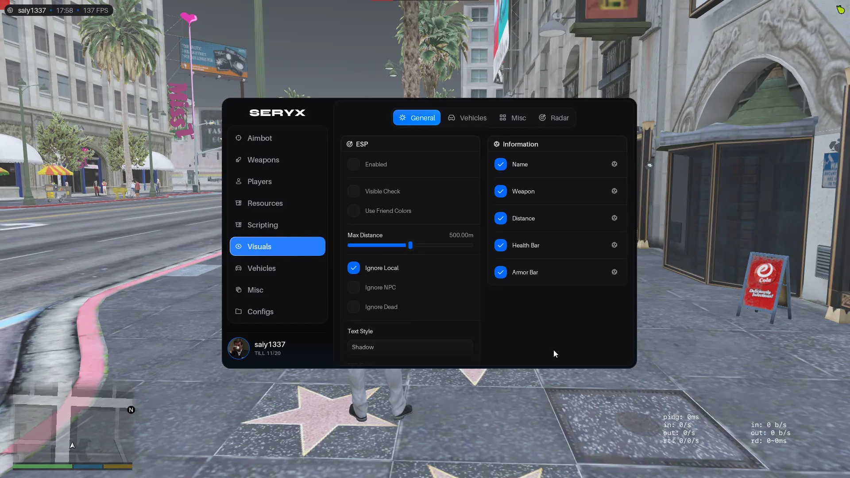Click the saiy1337 profile avatar
This screenshot has width=850, height=478.
coord(239,348)
